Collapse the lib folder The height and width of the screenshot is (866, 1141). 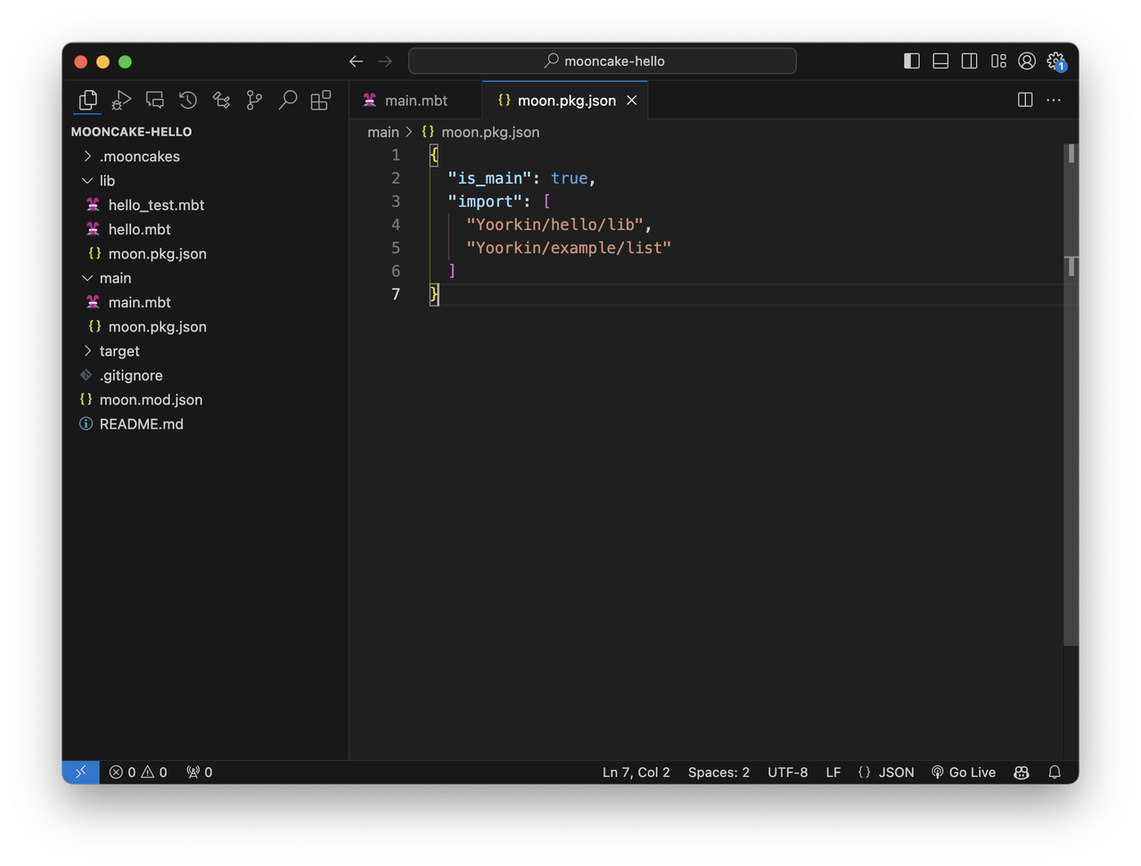(205, 181)
